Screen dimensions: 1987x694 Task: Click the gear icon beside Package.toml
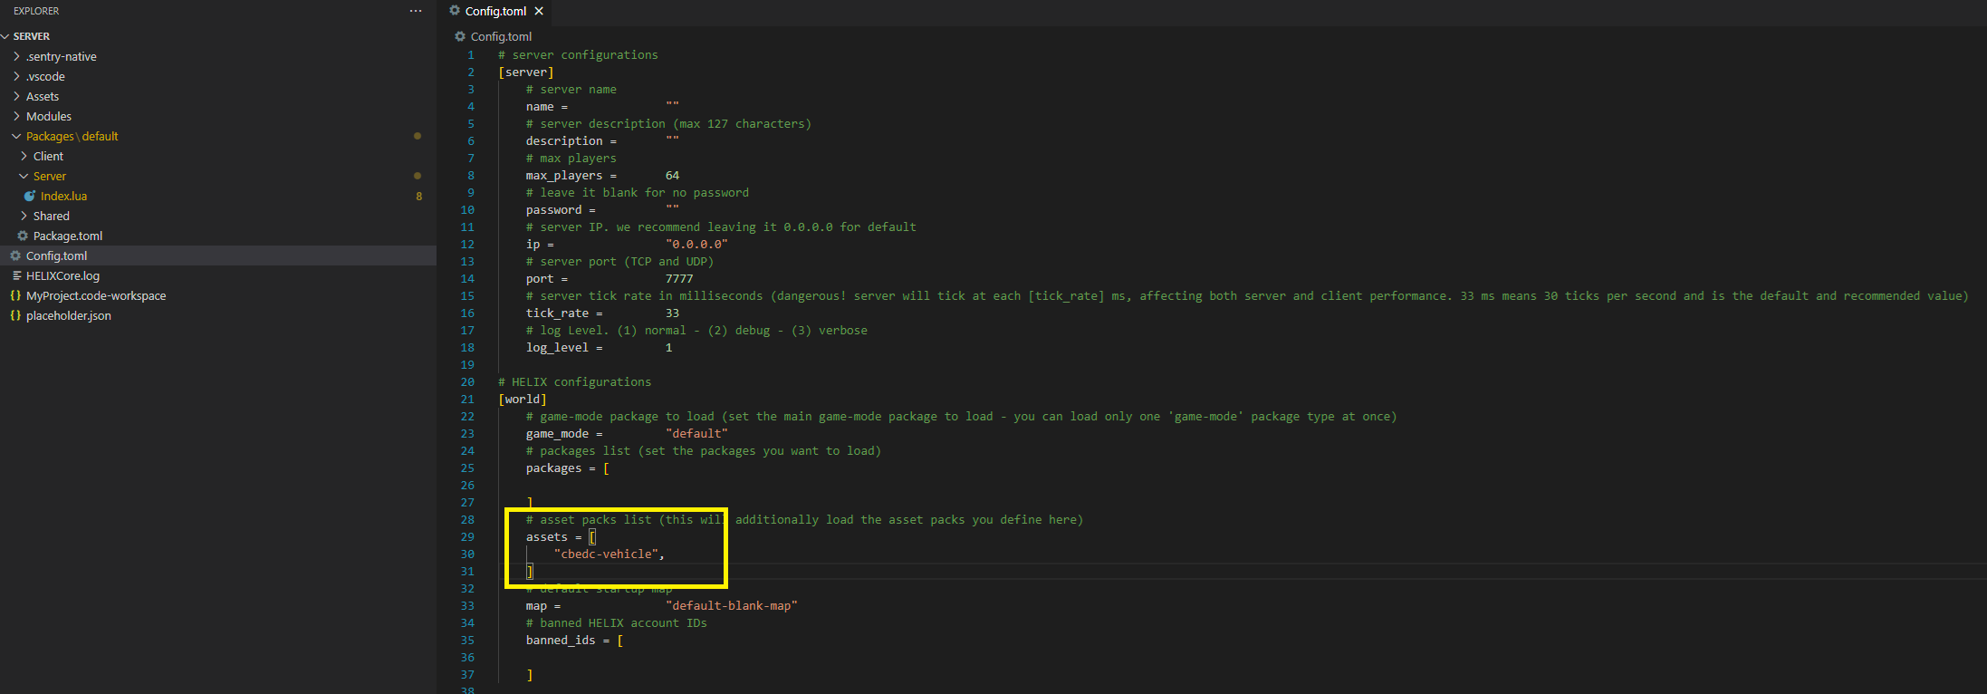[23, 236]
